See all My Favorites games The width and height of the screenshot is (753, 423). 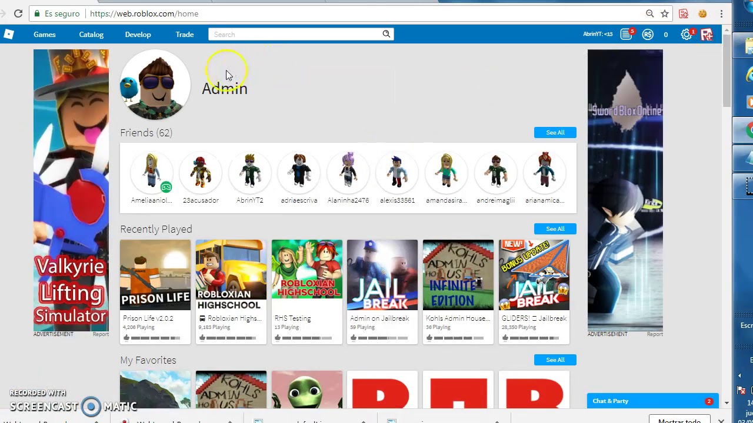tap(555, 360)
